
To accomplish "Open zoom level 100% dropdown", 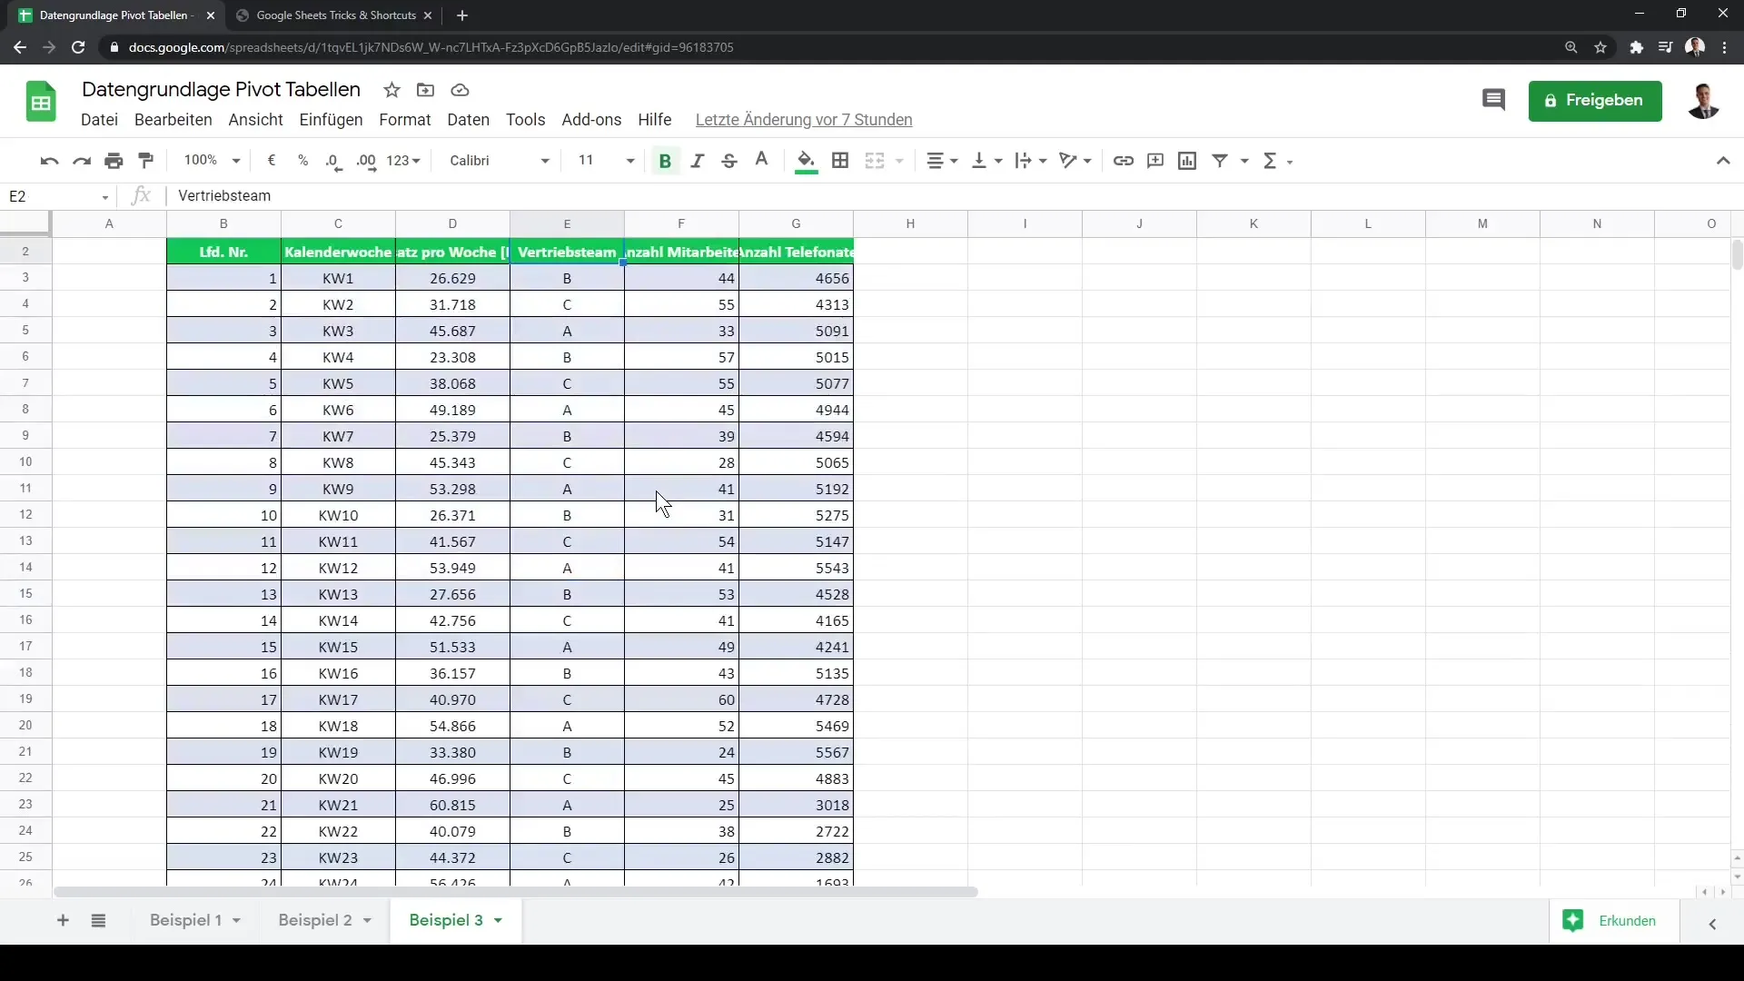I will click(x=212, y=161).
